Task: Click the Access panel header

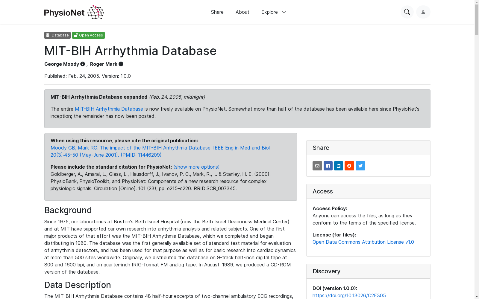Action: [368, 191]
